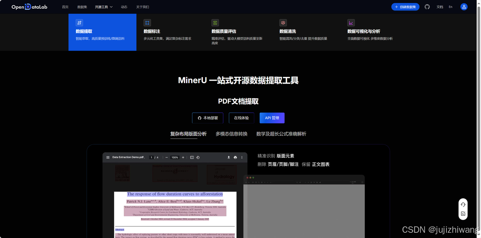Viewport: 481px width, 238px height.
Task: Click the 在线体验 button
Action: pyautogui.click(x=241, y=118)
